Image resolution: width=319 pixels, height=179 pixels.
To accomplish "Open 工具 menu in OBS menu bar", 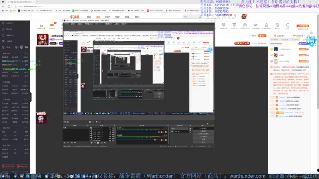I will tap(117, 24).
